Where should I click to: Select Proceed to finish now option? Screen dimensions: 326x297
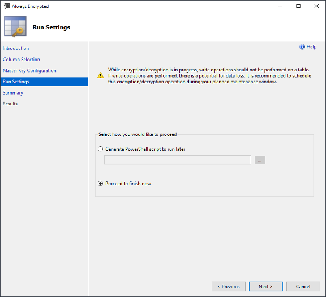point(100,184)
